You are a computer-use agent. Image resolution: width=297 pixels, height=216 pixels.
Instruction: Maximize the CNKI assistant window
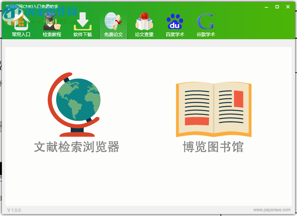click(277, 7)
